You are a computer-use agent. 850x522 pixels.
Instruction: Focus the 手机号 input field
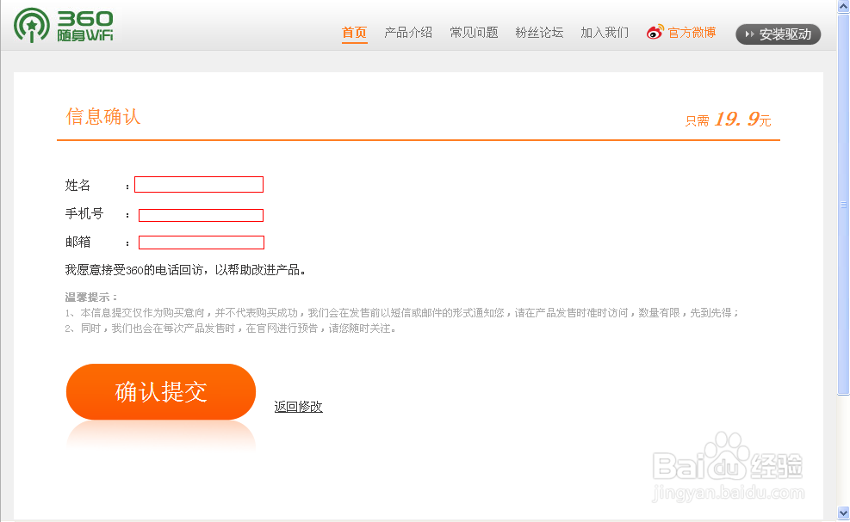pyautogui.click(x=202, y=215)
